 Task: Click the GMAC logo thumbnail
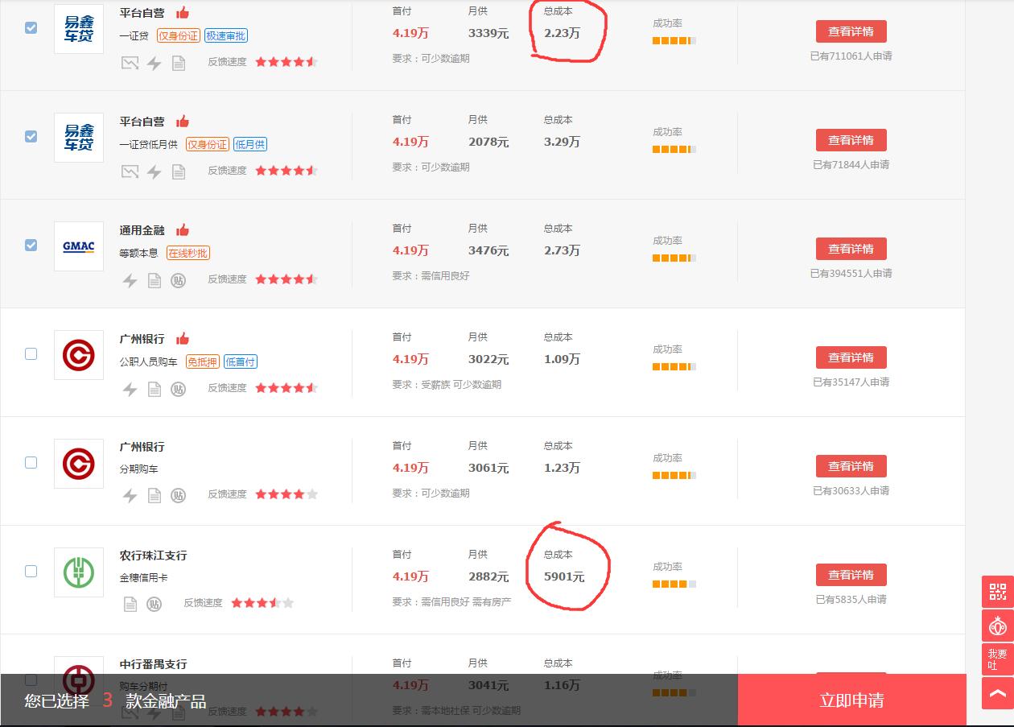[79, 246]
